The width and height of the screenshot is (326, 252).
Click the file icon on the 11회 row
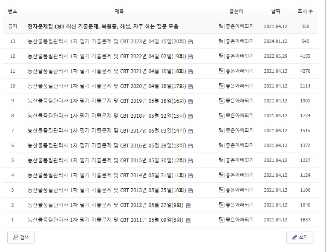click(x=190, y=176)
